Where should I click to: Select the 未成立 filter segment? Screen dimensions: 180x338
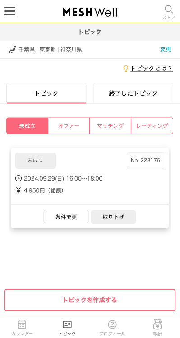27,126
